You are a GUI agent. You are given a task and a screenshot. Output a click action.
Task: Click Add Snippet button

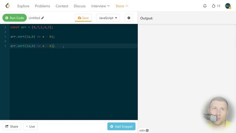point(121,126)
